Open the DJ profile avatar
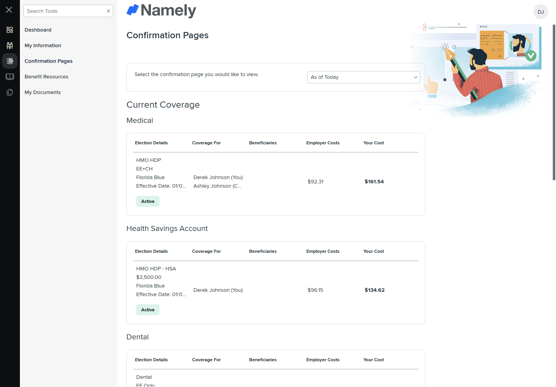This screenshot has width=556, height=387. (540, 12)
